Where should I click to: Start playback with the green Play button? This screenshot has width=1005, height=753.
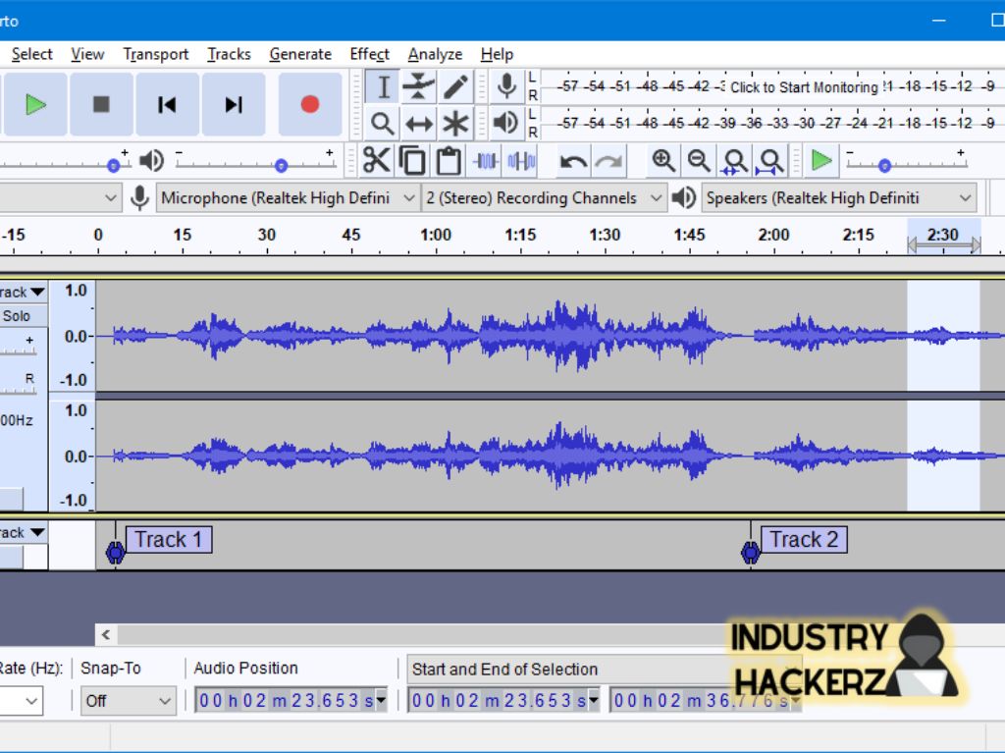point(34,104)
